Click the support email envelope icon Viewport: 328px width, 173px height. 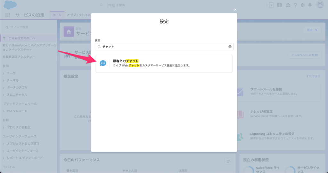point(240,92)
